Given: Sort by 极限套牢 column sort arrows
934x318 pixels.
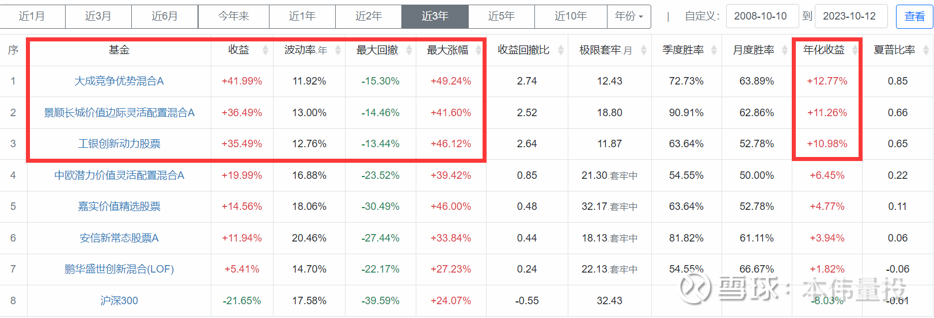Looking at the screenshot, I should click(x=644, y=51).
